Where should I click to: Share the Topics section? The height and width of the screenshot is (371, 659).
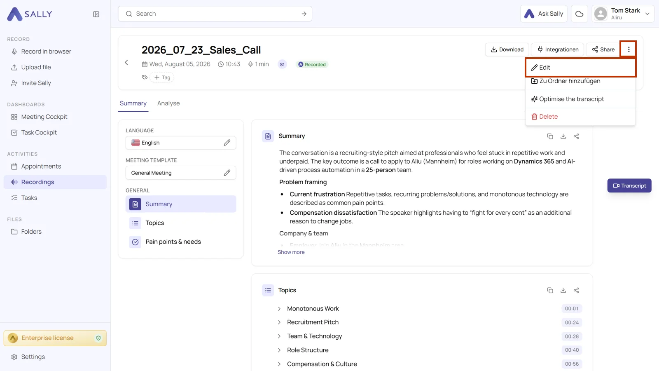[x=576, y=291]
